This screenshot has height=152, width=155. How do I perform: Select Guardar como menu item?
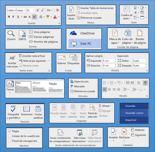pyautogui.click(x=134, y=113)
